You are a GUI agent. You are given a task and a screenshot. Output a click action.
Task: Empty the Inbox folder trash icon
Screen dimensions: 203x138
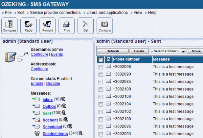point(63,99)
